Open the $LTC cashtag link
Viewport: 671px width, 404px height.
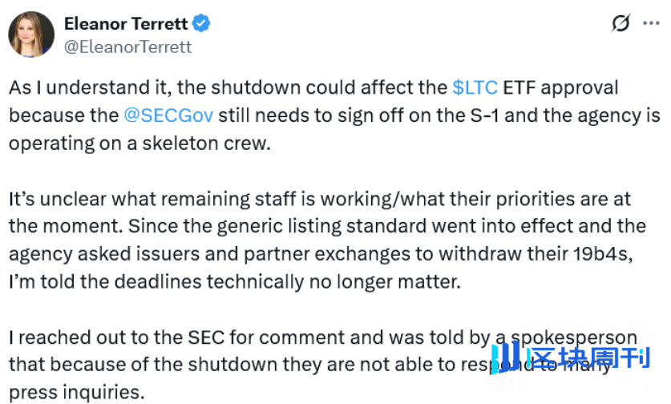(475, 87)
